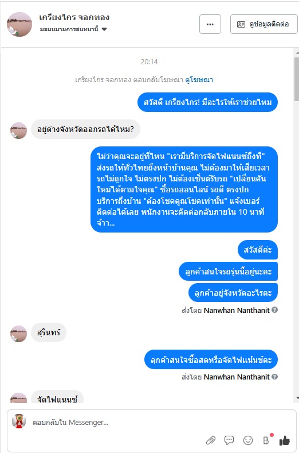Viewport: 299px width, 453px height.
Task: Click the help icon beside second Nanwhan Nanthanit
Action: point(275,377)
